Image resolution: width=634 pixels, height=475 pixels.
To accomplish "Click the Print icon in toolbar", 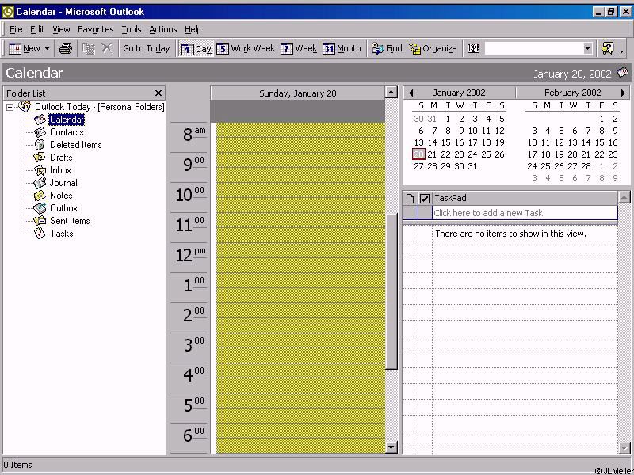I will 66,48.
